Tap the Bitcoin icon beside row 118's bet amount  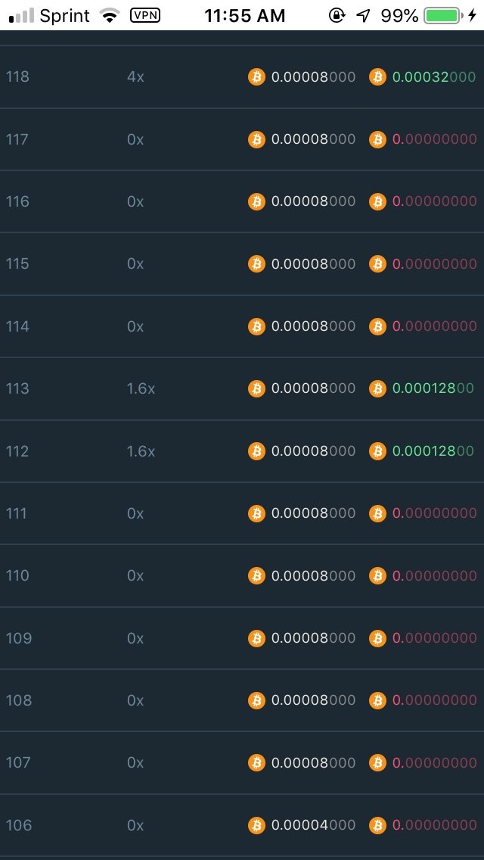(256, 76)
